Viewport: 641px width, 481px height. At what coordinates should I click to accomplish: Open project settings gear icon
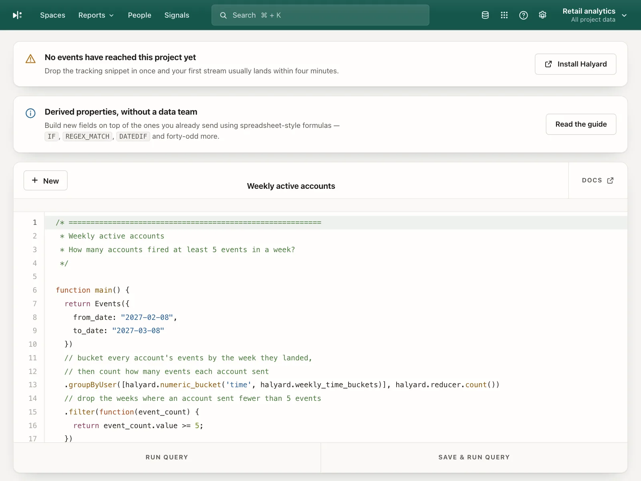[x=542, y=15]
